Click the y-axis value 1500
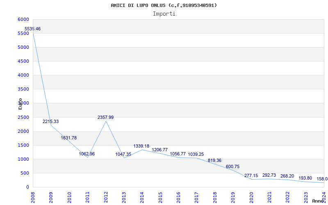328x205 pixels. coord(23,146)
